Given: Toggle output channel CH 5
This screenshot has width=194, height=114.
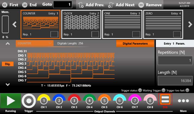Looking at the screenshot, I should click(105, 101).
